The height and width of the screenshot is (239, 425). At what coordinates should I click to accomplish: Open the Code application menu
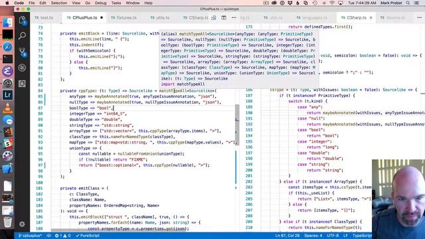pos(19,3)
